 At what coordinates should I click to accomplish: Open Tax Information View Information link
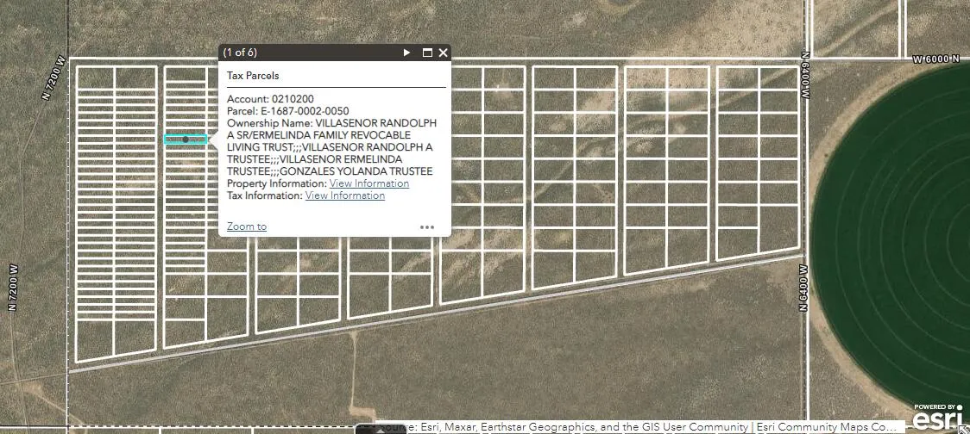point(344,195)
